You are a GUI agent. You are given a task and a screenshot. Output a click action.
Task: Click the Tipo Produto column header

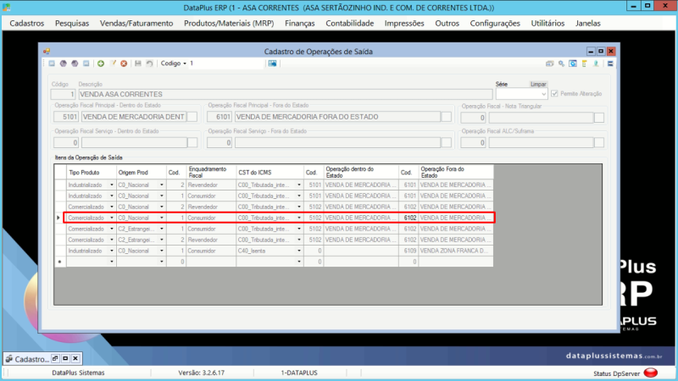coord(92,172)
